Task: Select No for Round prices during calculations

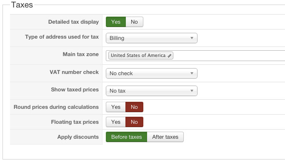Action: pyautogui.click(x=134, y=107)
